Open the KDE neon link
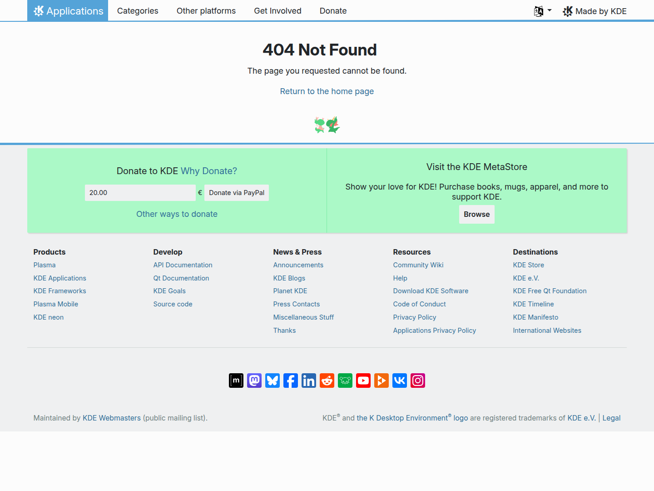This screenshot has height=491, width=654. pyautogui.click(x=49, y=317)
